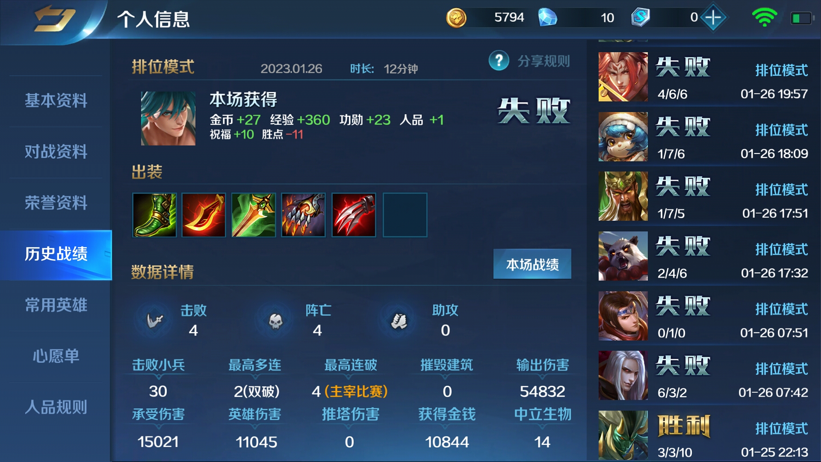The width and height of the screenshot is (821, 462).
Task: Tap the plus icon beside the voucher count
Action: click(713, 18)
